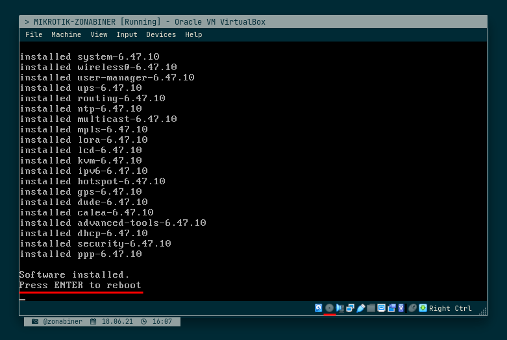Click the 'installed gps-6.47.10' line
Screen dimensions: 507x340
[x=81, y=191]
